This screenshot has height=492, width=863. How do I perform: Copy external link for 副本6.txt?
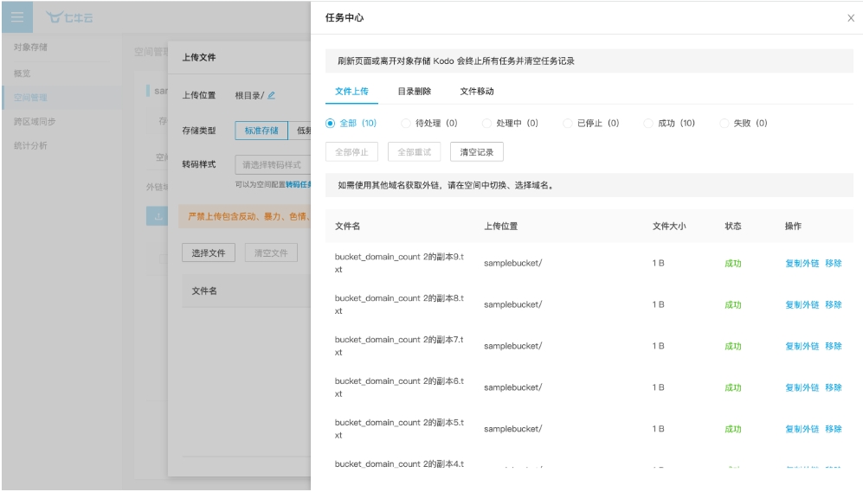point(802,387)
